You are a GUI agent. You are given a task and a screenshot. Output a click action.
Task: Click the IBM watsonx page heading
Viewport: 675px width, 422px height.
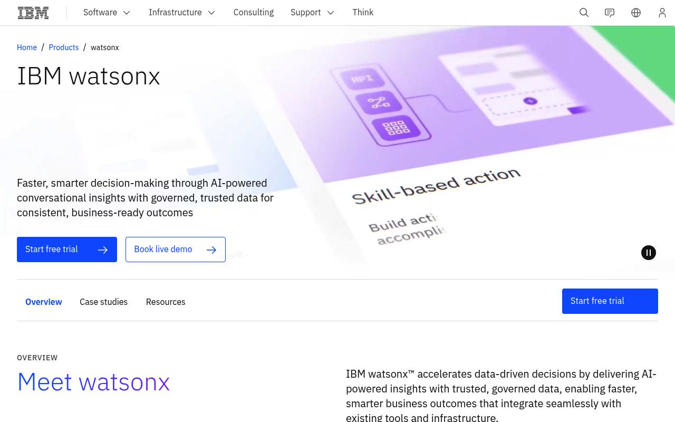89,76
